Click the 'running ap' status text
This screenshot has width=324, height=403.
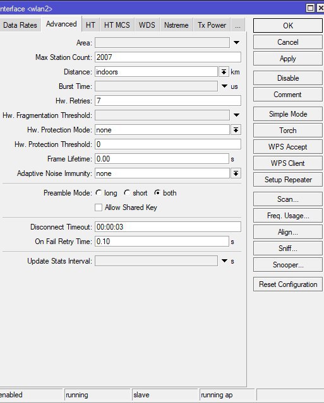pyautogui.click(x=217, y=395)
